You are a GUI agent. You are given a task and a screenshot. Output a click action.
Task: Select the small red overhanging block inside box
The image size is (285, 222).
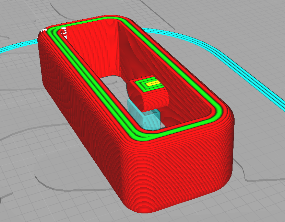point(148,93)
